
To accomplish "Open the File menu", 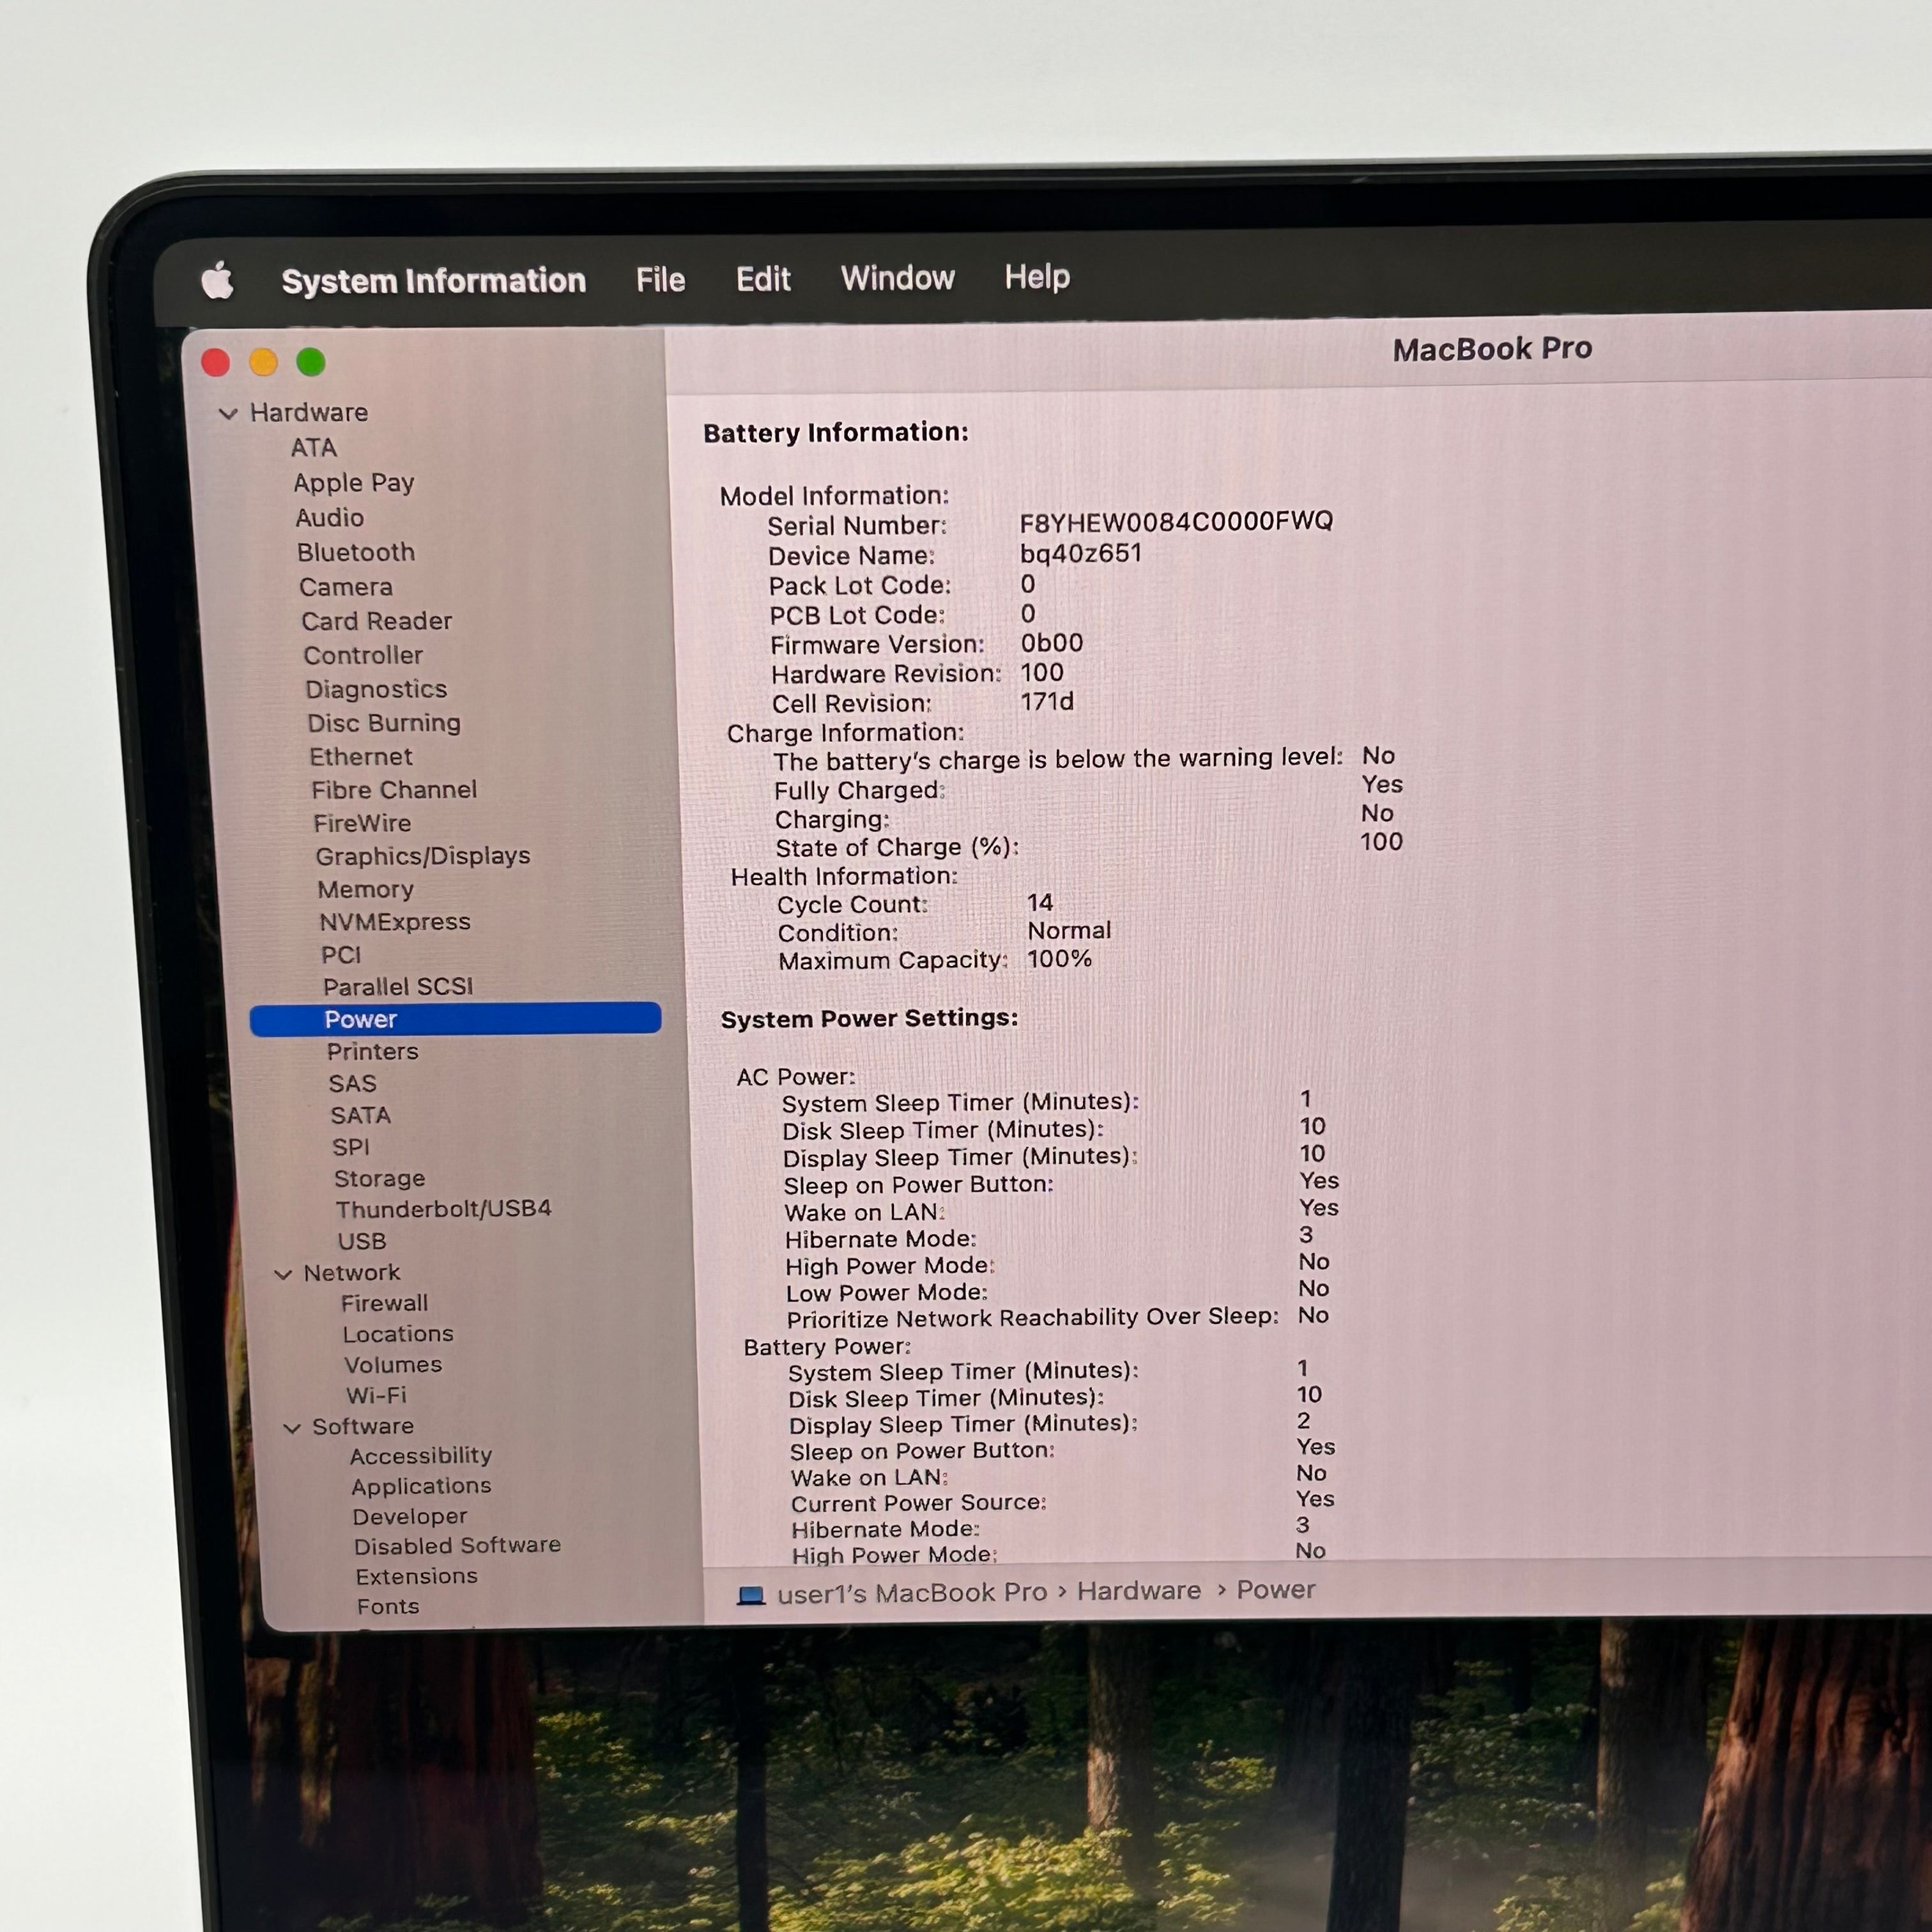I will point(660,279).
